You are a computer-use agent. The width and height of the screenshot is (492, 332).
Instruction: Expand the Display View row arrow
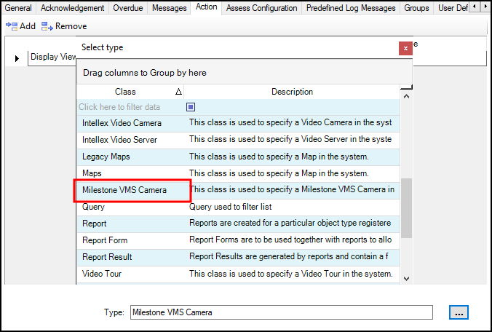coord(17,58)
